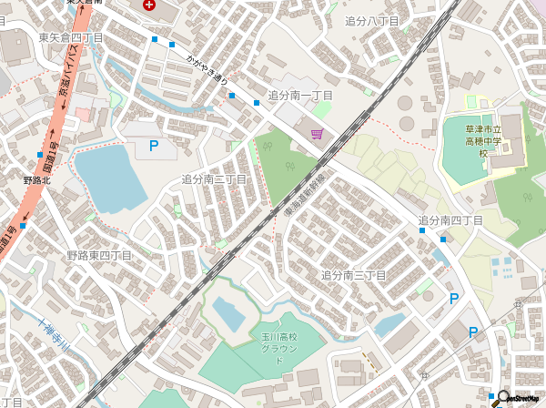Click the 十禅寺川 river label
The height and width of the screenshot is (408, 546).
pyautogui.click(x=55, y=335)
